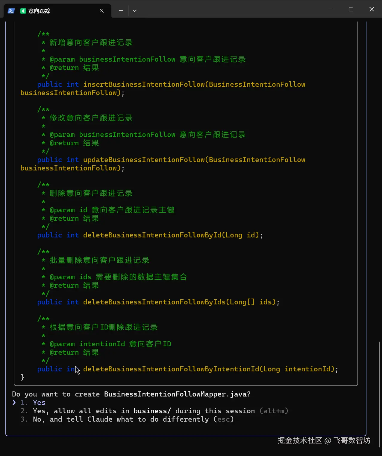382x456 pixels.
Task: Click the insertBusinessIntentionFollow method name
Action: pos(144,84)
